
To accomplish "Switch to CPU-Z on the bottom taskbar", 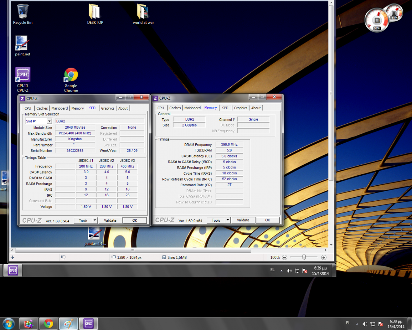I will click(x=88, y=323).
